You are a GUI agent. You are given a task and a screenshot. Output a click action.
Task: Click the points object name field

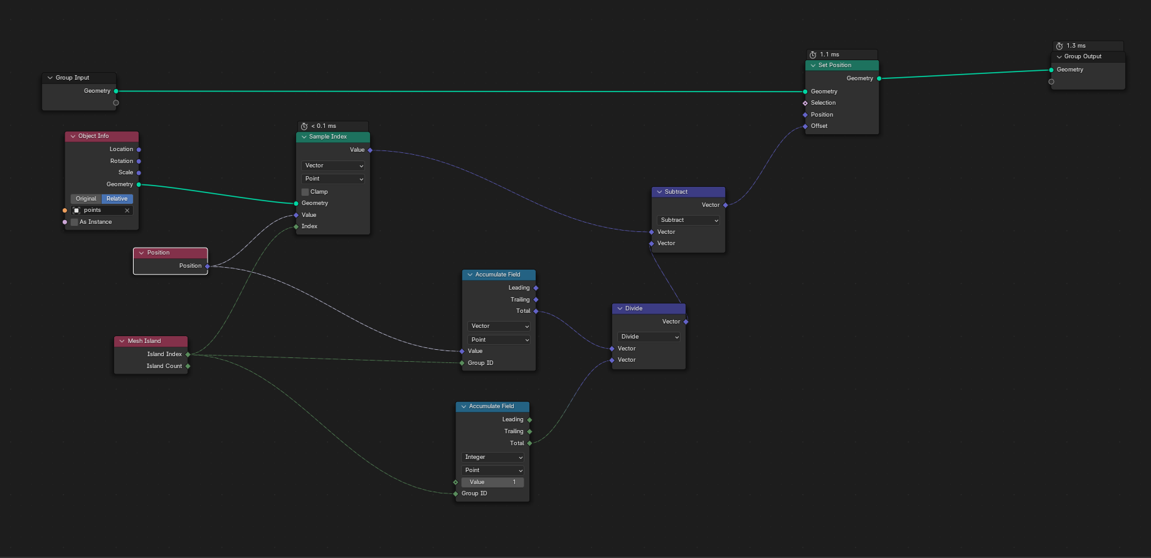[102, 211]
